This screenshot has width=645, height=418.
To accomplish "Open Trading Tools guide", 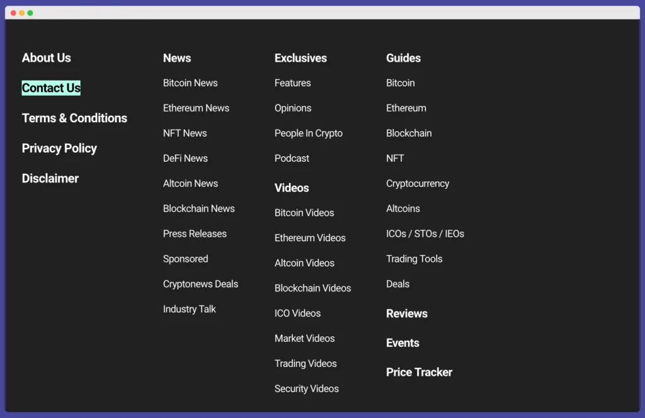I will [414, 259].
